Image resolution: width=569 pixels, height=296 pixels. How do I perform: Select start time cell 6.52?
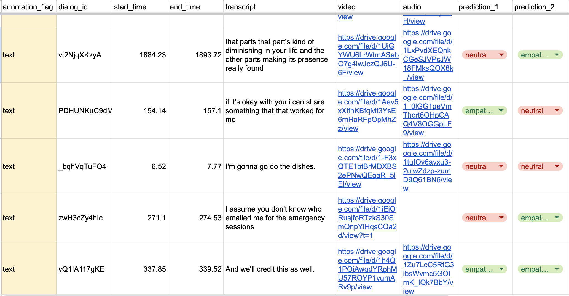[140, 166]
